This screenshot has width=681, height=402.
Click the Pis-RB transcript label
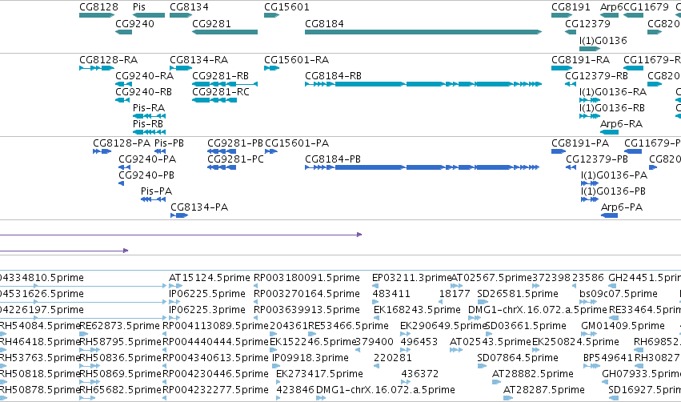pyautogui.click(x=148, y=124)
